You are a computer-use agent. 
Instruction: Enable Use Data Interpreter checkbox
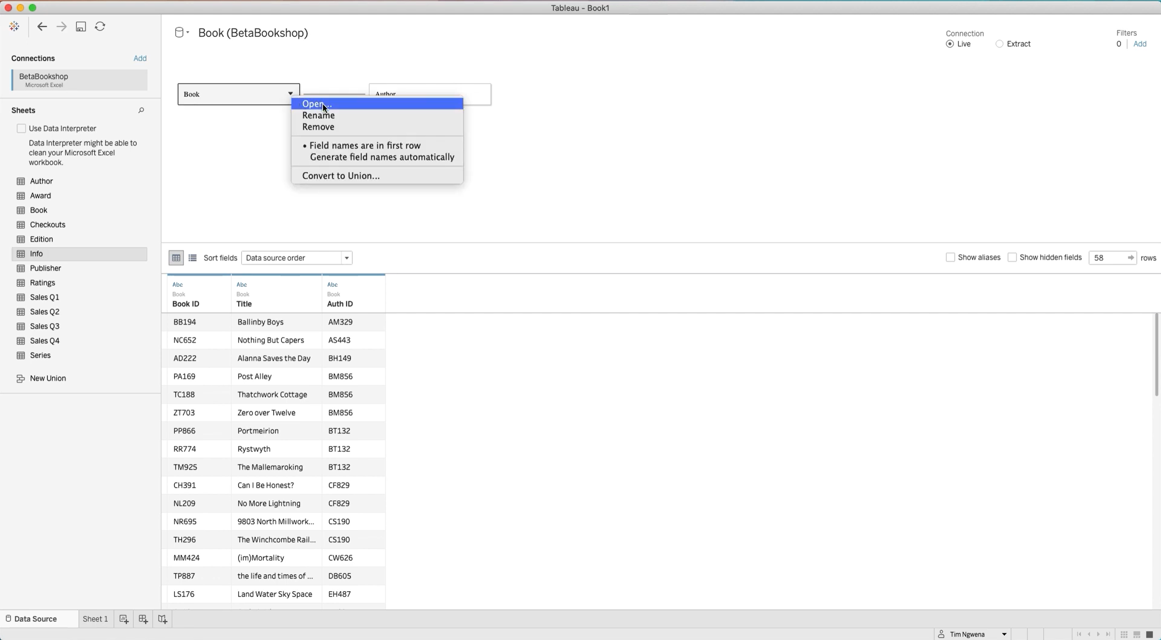(21, 129)
